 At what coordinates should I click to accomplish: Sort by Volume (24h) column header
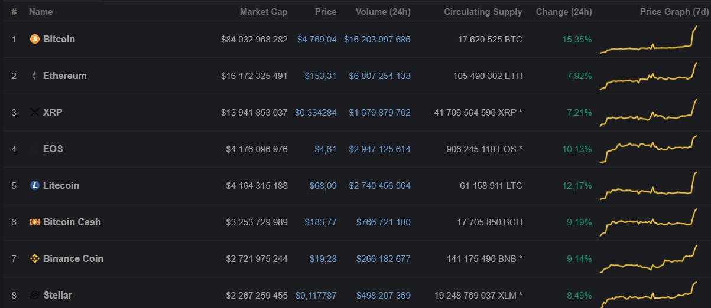click(x=383, y=12)
